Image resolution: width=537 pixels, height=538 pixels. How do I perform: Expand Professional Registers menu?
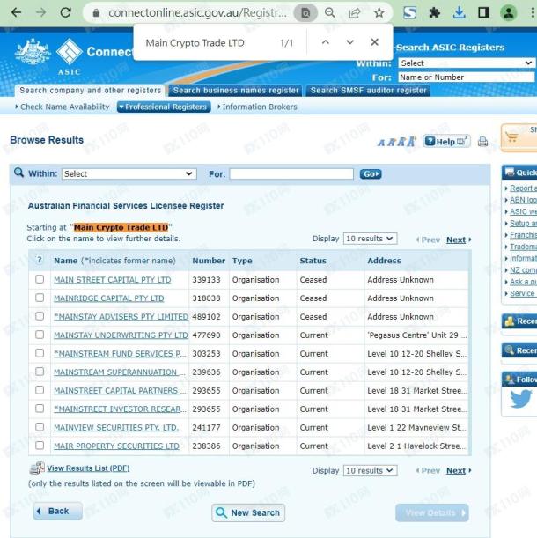click(x=164, y=107)
